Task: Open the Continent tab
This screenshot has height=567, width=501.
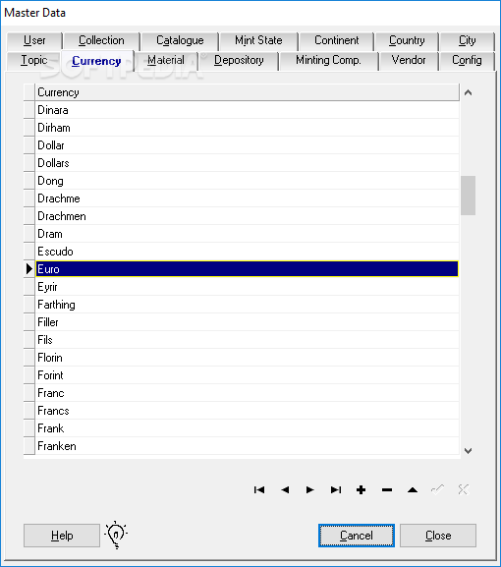Action: pyautogui.click(x=337, y=40)
